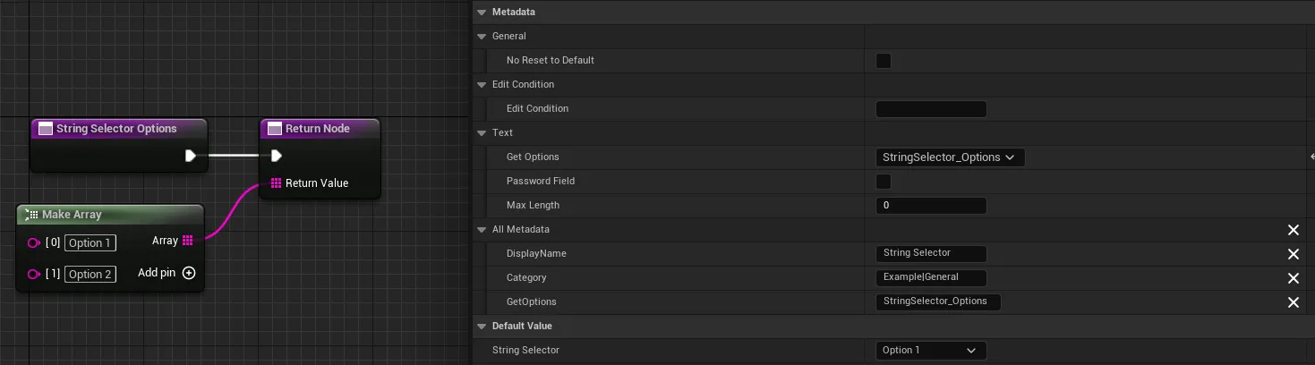Click the index 0 string input pin
This screenshot has width=1315, height=365.
(x=34, y=242)
